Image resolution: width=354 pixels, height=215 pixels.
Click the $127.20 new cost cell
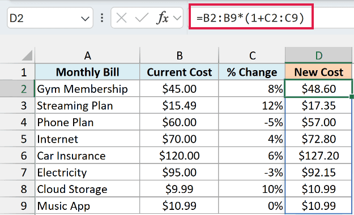pyautogui.click(x=318, y=156)
